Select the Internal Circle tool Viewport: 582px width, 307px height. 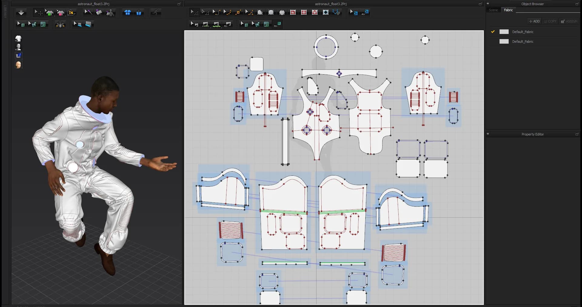point(315,12)
